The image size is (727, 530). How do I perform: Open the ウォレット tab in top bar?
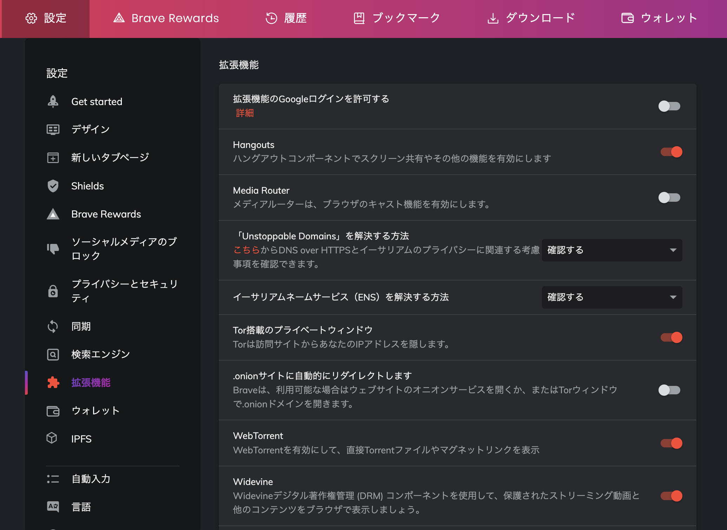click(x=659, y=18)
